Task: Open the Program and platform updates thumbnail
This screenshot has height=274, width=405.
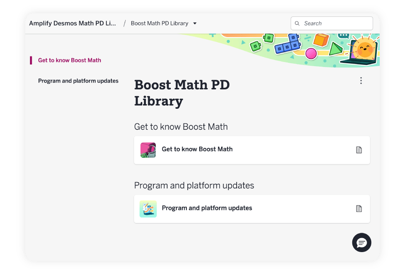Action: (x=148, y=209)
